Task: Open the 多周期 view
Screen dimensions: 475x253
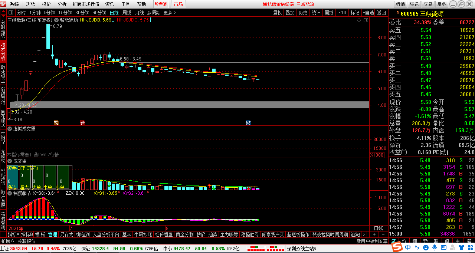Action: click(x=154, y=13)
